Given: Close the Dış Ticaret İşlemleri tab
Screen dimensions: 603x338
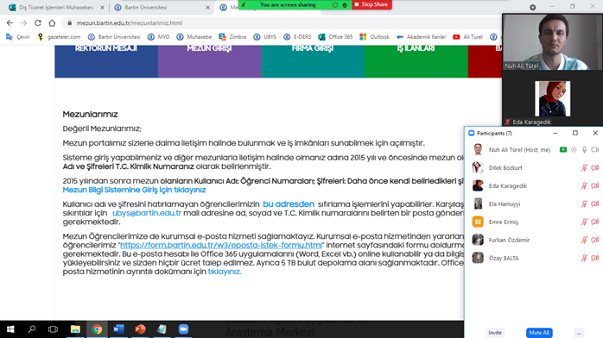Looking at the screenshot, I should (102, 7).
